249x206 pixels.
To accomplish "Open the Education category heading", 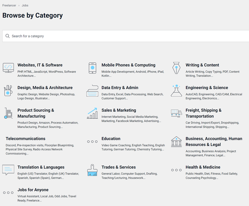I will coord(111,139).
